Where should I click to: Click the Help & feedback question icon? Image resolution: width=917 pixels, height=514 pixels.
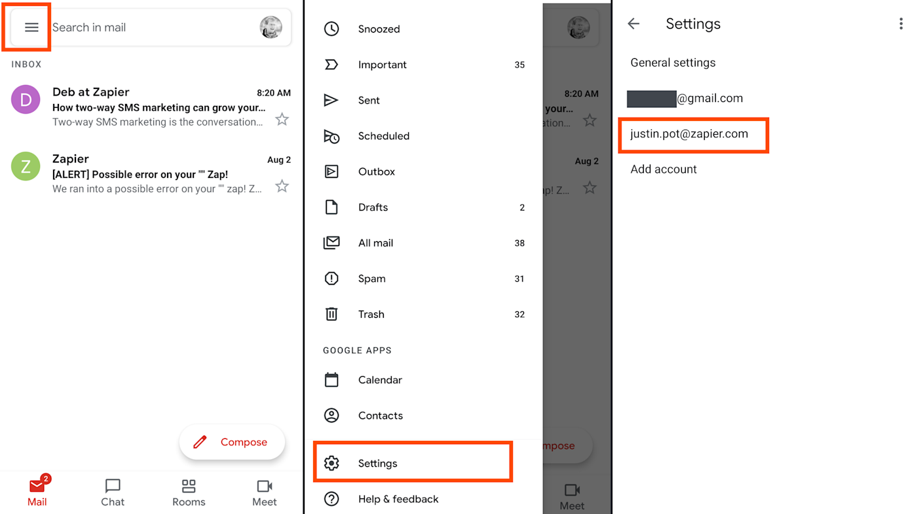click(331, 499)
